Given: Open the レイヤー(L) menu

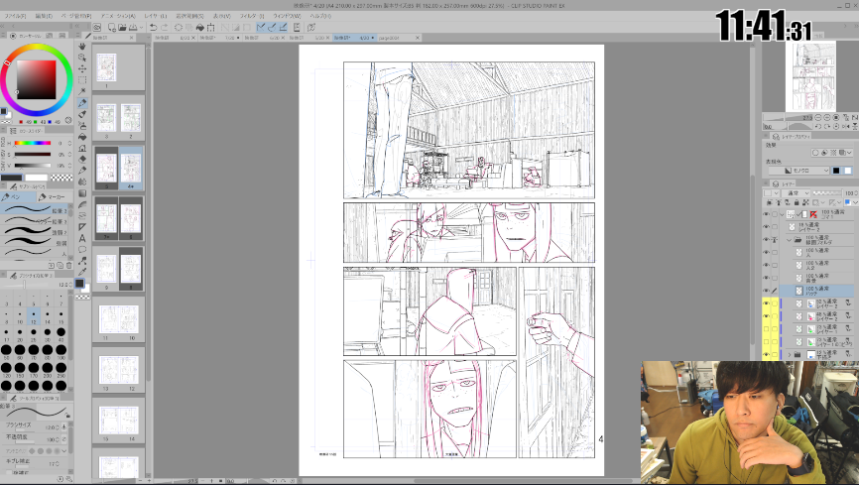Looking at the screenshot, I should [x=156, y=16].
